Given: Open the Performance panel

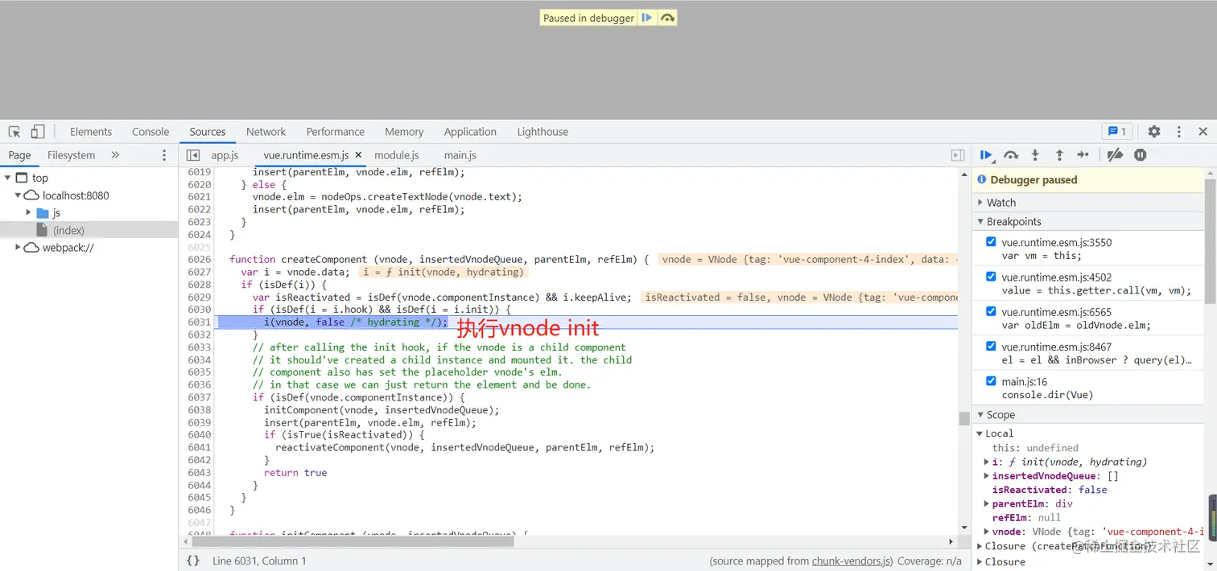Looking at the screenshot, I should (336, 132).
